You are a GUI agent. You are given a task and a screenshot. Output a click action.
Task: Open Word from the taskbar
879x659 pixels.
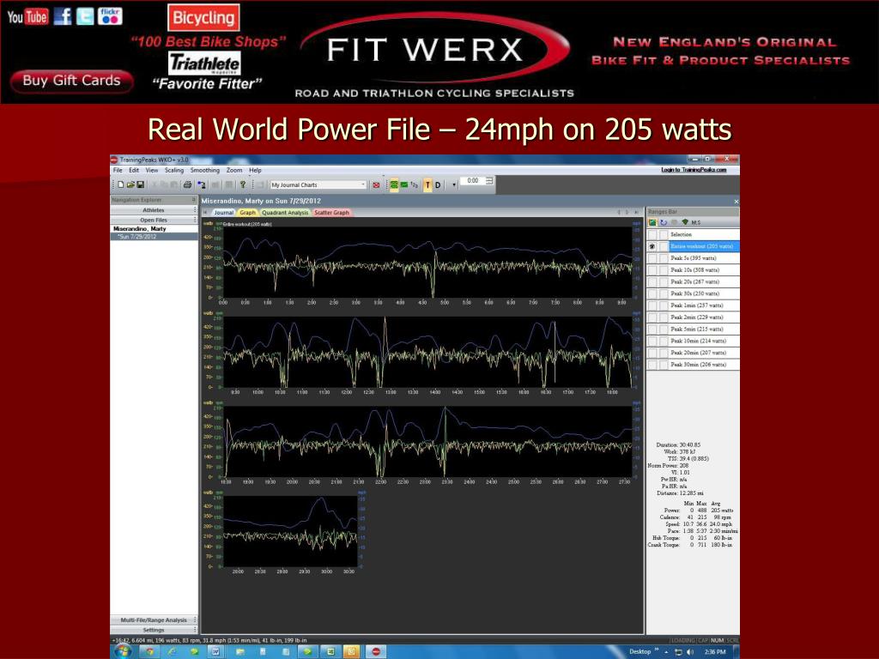tap(215, 652)
